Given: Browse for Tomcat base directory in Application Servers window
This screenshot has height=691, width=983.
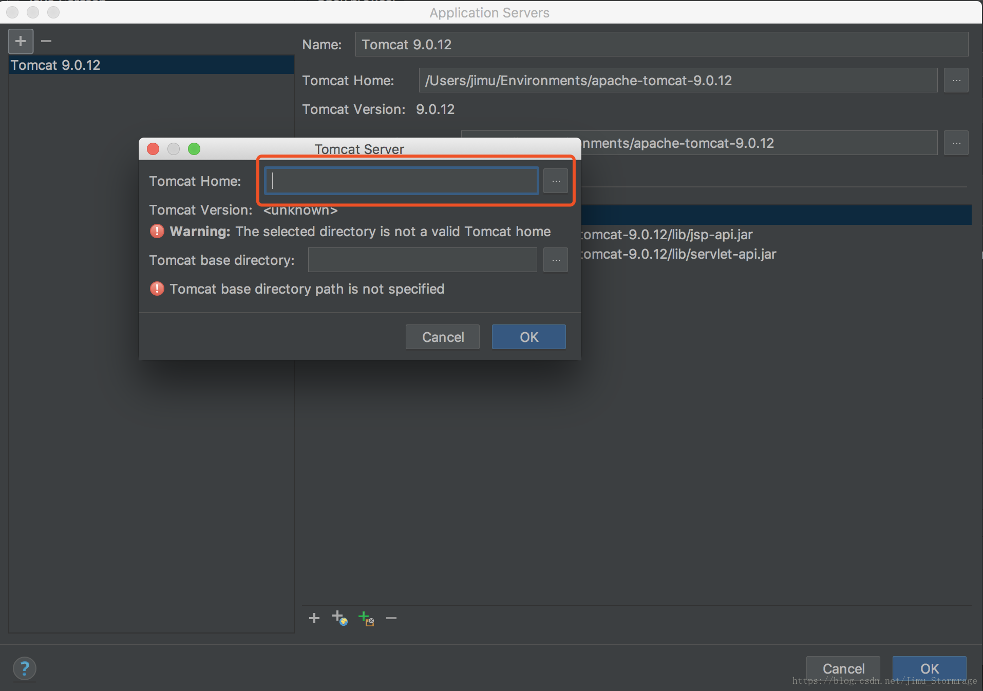Looking at the screenshot, I should (x=956, y=143).
